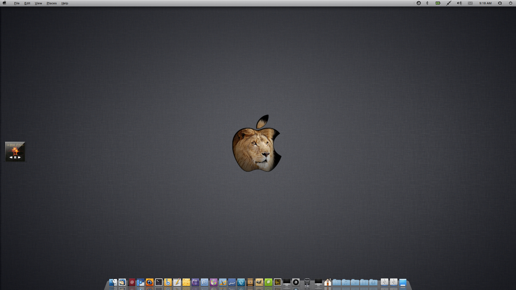Click the first black monitor dock icon
516x290 pixels.
(287, 282)
